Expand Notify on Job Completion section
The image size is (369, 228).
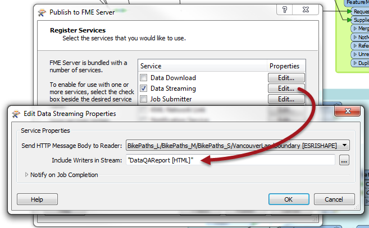(x=26, y=175)
